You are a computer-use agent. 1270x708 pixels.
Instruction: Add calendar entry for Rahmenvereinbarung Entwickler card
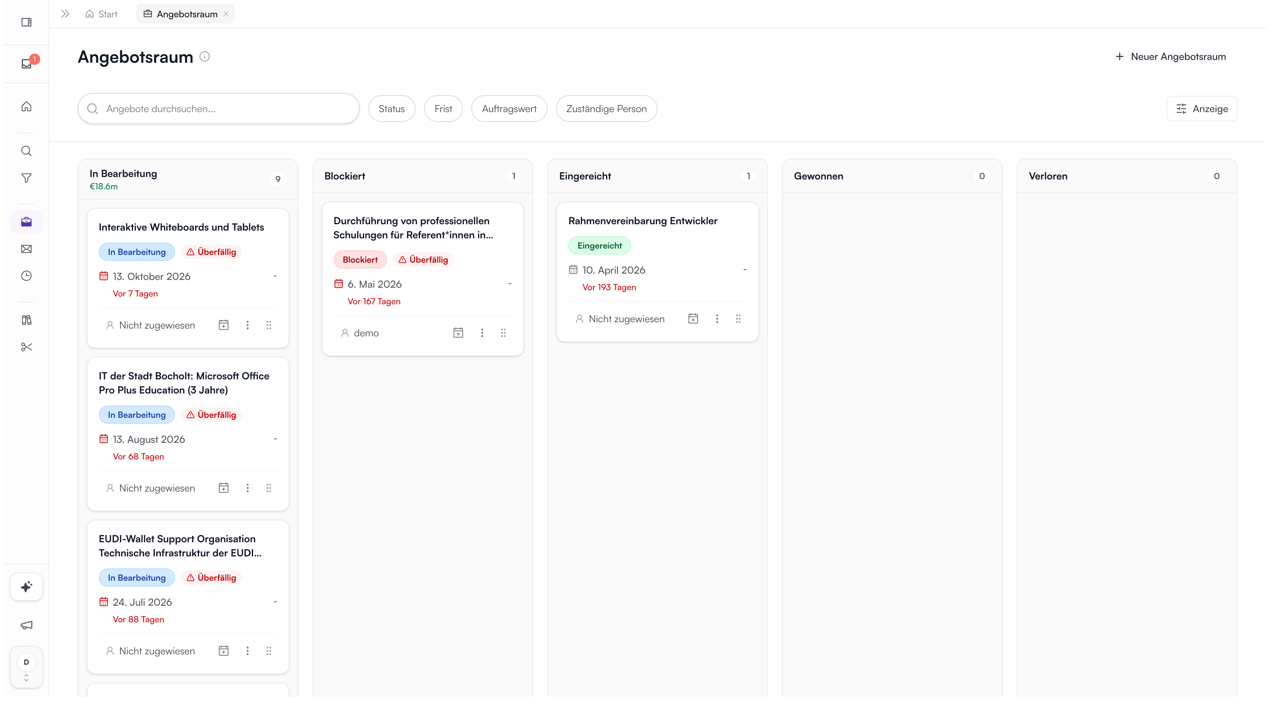click(693, 319)
